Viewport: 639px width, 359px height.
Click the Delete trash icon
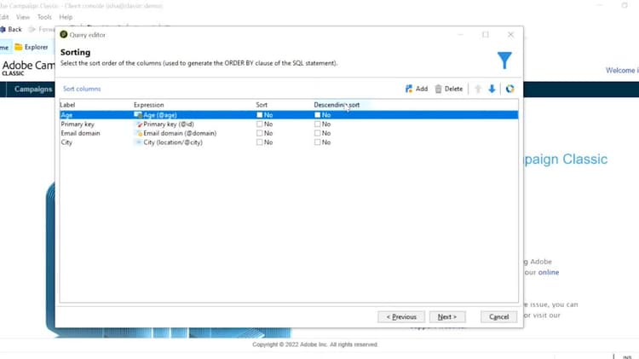point(438,89)
